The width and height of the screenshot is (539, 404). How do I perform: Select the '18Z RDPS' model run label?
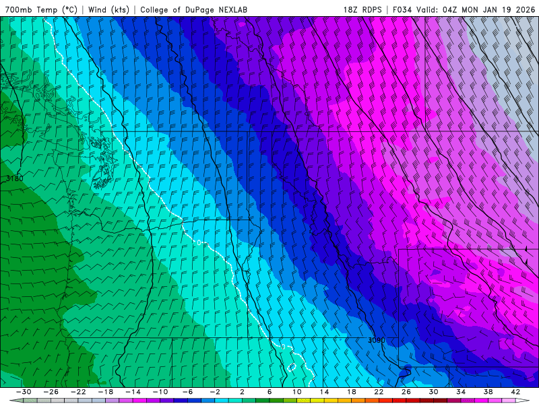(362, 10)
